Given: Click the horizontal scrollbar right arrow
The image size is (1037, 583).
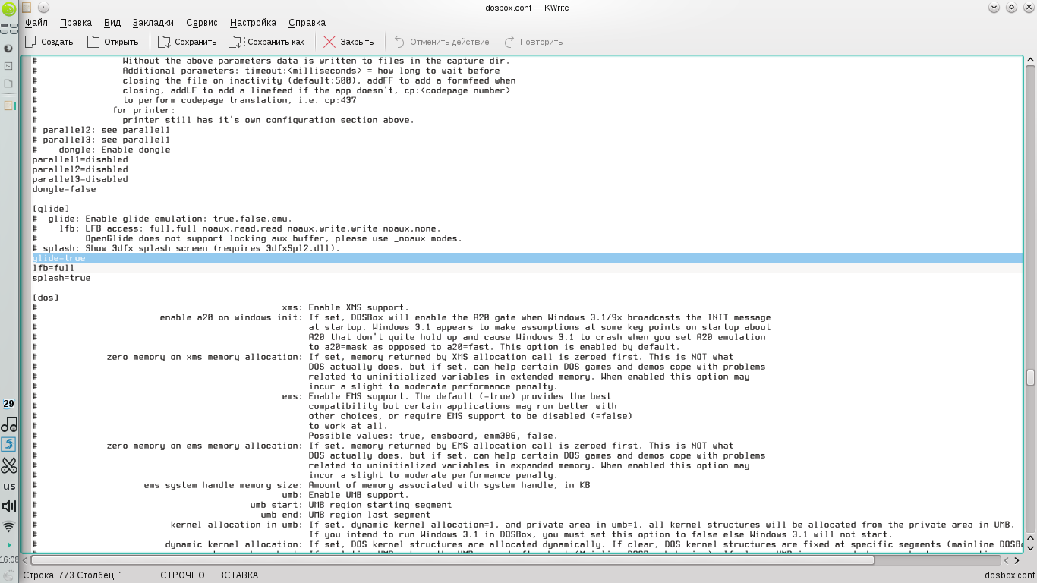Looking at the screenshot, I should point(1018,560).
